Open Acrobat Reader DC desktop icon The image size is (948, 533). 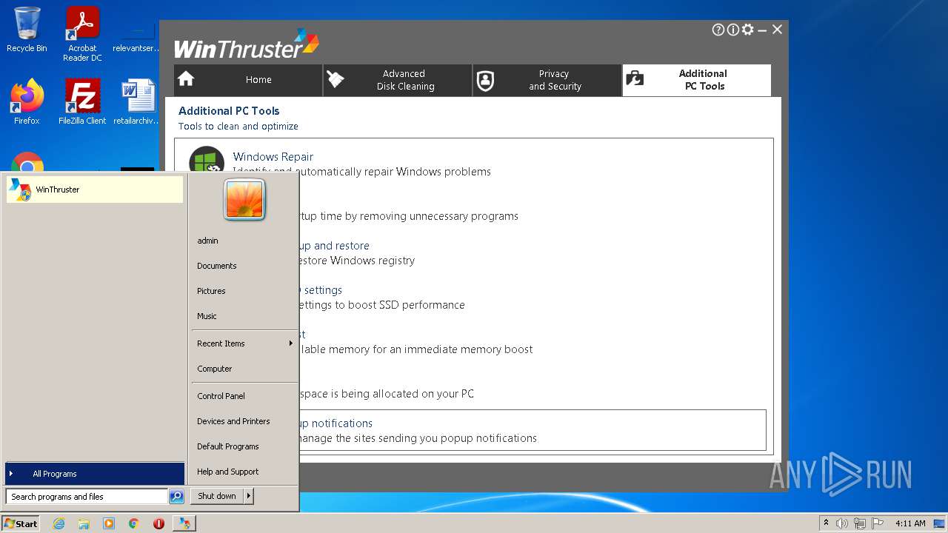[x=82, y=34]
